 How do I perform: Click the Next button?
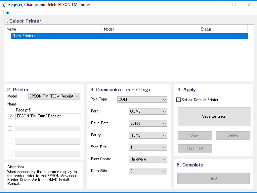pos(213,178)
